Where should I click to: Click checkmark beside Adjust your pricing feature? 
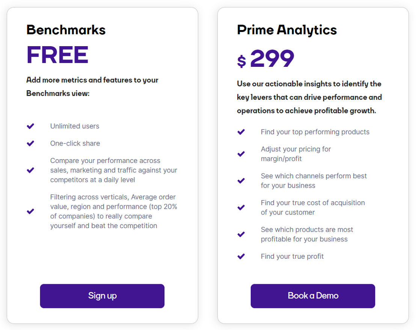[241, 154]
